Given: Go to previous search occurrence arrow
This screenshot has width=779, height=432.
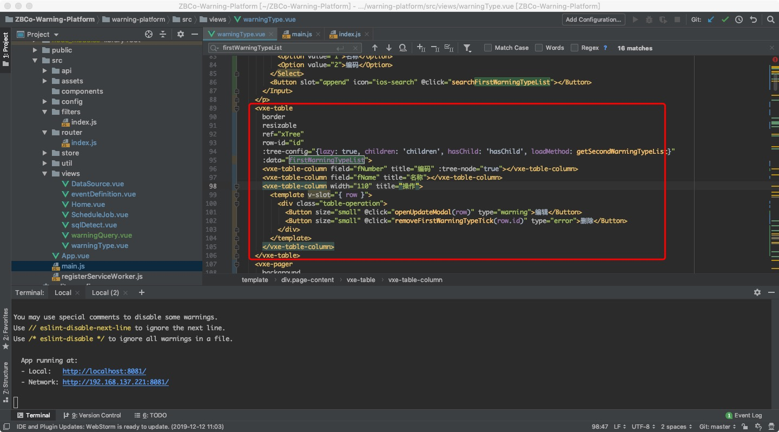Looking at the screenshot, I should coord(374,48).
